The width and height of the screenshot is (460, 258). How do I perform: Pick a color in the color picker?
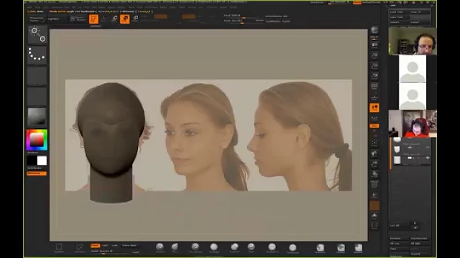36,140
